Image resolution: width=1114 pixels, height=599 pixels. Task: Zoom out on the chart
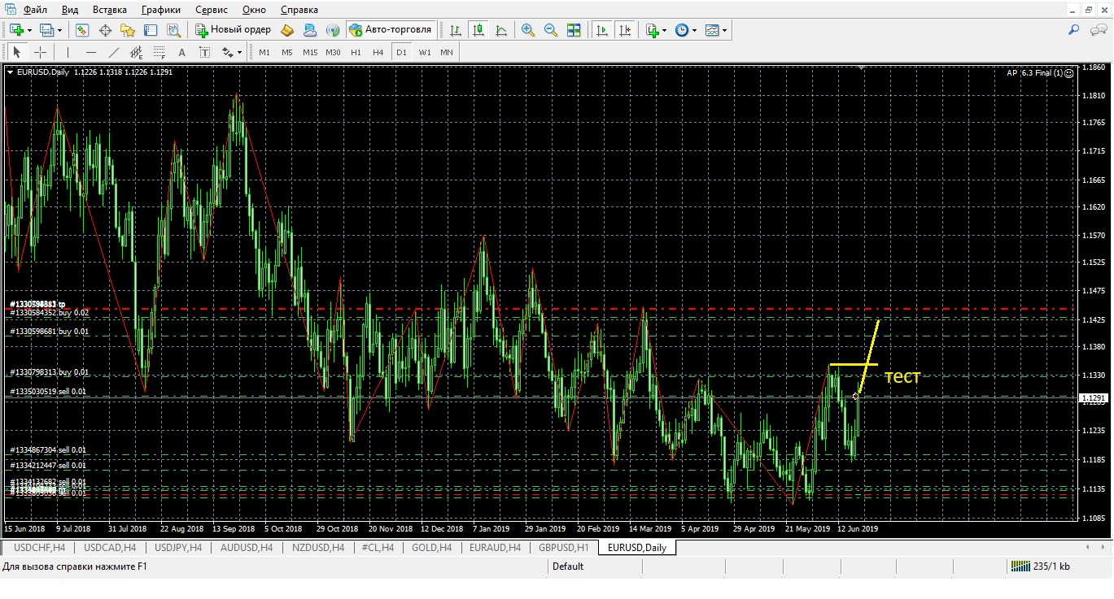coord(551,30)
